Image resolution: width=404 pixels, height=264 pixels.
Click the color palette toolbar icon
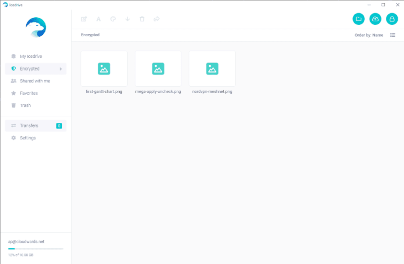tap(113, 19)
